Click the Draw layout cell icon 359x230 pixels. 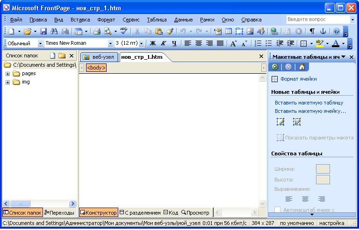tap(297, 122)
